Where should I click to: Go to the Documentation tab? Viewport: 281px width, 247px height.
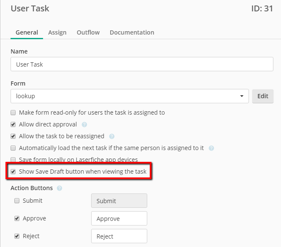[x=132, y=32]
